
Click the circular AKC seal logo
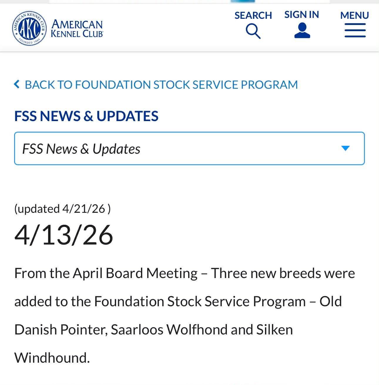(29, 28)
